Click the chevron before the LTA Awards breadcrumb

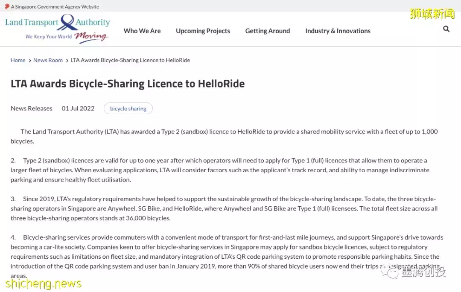[x=67, y=61]
